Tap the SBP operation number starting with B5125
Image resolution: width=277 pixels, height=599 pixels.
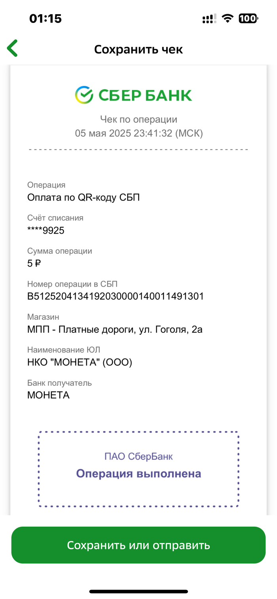(116, 296)
